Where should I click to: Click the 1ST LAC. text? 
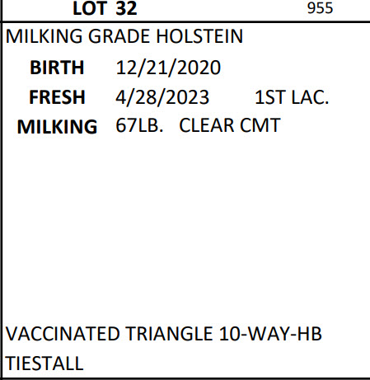click(x=292, y=97)
